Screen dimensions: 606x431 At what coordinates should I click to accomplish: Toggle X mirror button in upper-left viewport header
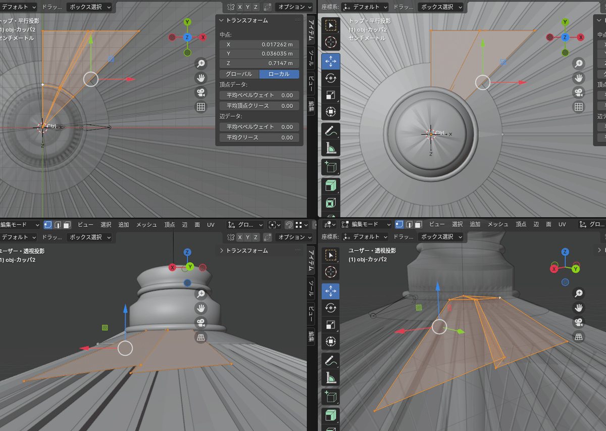coord(240,7)
